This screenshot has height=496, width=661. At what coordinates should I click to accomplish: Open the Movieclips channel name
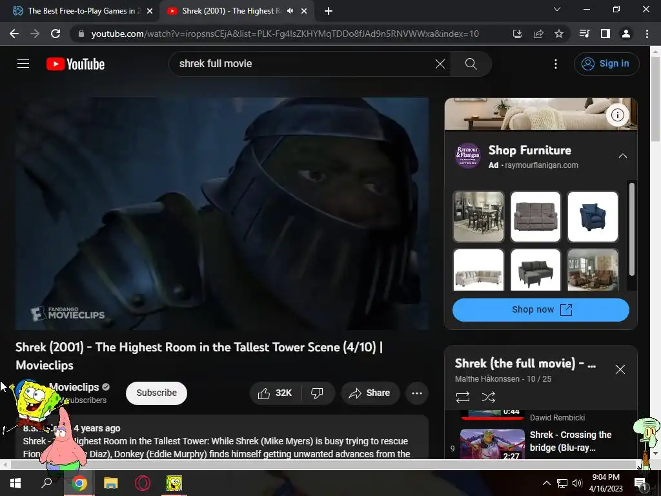[x=74, y=387]
